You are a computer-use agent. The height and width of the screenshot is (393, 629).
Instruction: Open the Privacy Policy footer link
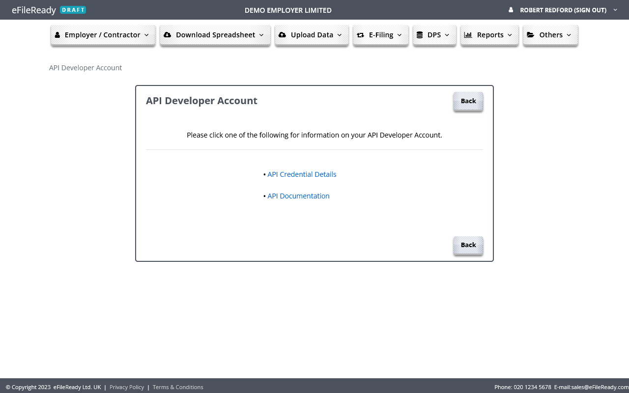click(x=127, y=387)
